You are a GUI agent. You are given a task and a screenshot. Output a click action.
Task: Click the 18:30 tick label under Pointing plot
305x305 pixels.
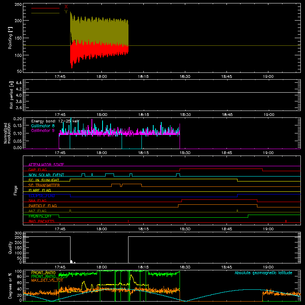185,77
